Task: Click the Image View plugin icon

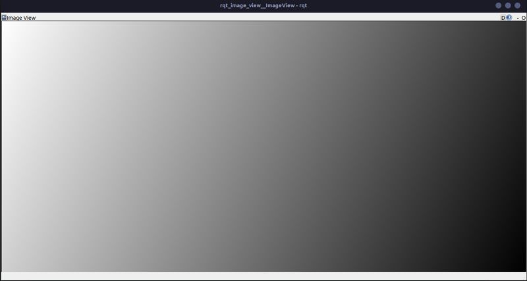Action: click(4, 18)
